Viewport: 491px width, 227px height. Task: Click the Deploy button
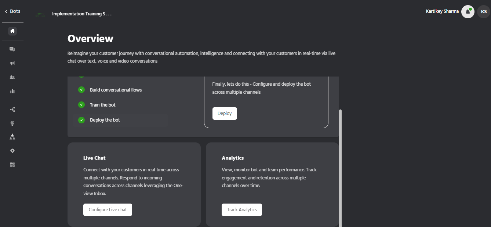[225, 113]
